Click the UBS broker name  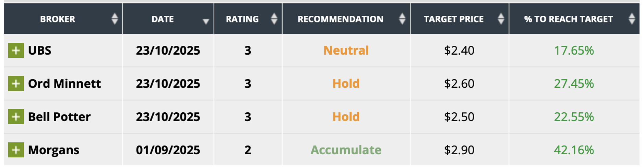(x=40, y=51)
